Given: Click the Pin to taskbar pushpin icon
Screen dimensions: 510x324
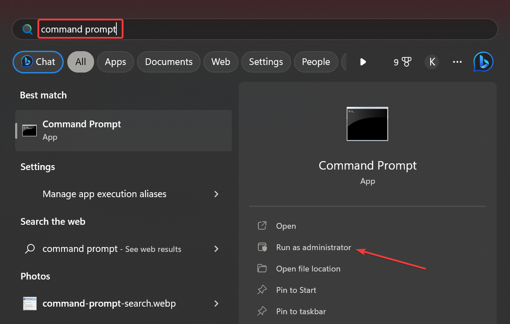Looking at the screenshot, I should coord(262,312).
